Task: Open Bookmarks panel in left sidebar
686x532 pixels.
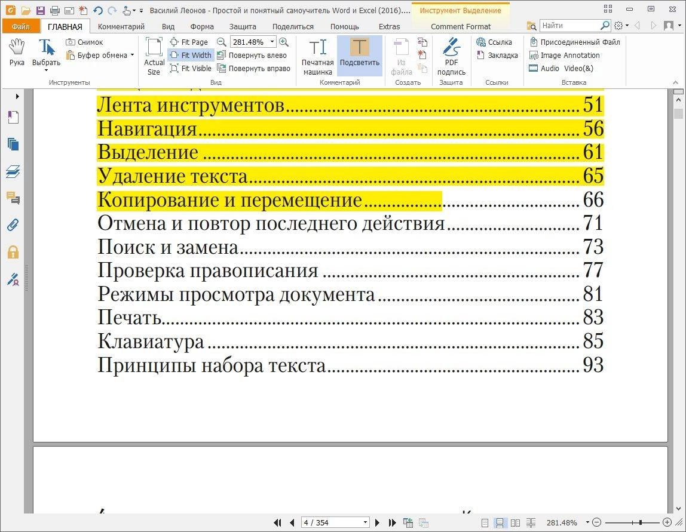Action: (x=13, y=117)
